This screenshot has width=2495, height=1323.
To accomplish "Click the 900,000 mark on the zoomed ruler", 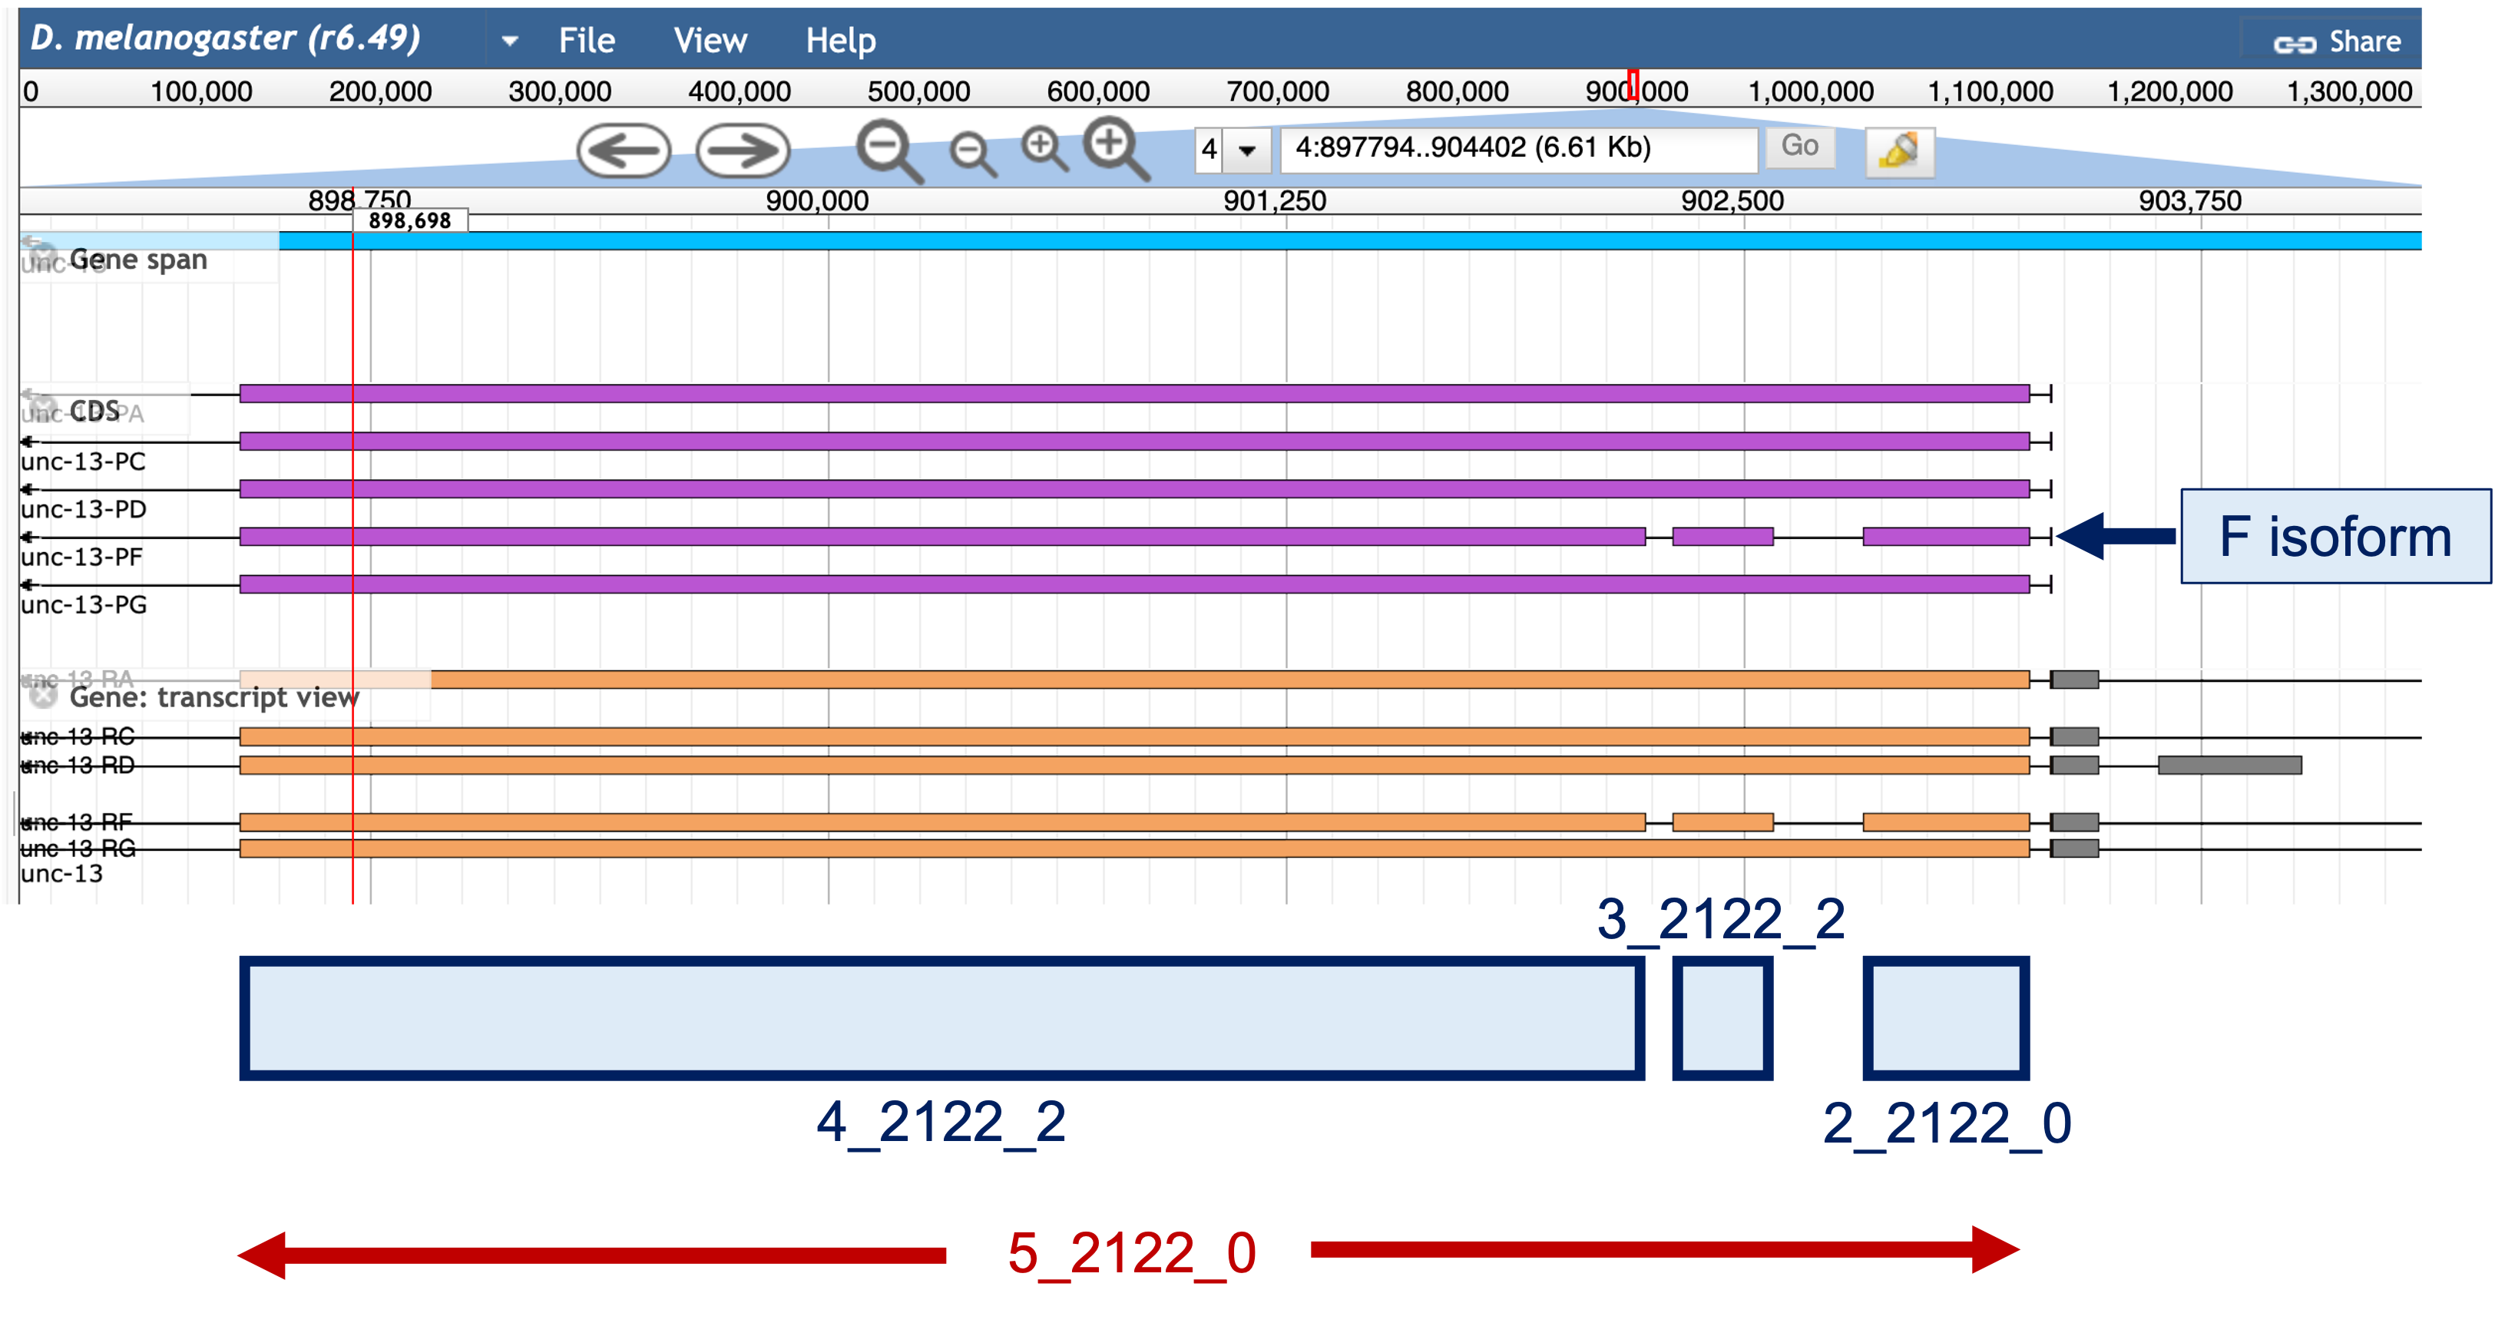I will coord(816,200).
